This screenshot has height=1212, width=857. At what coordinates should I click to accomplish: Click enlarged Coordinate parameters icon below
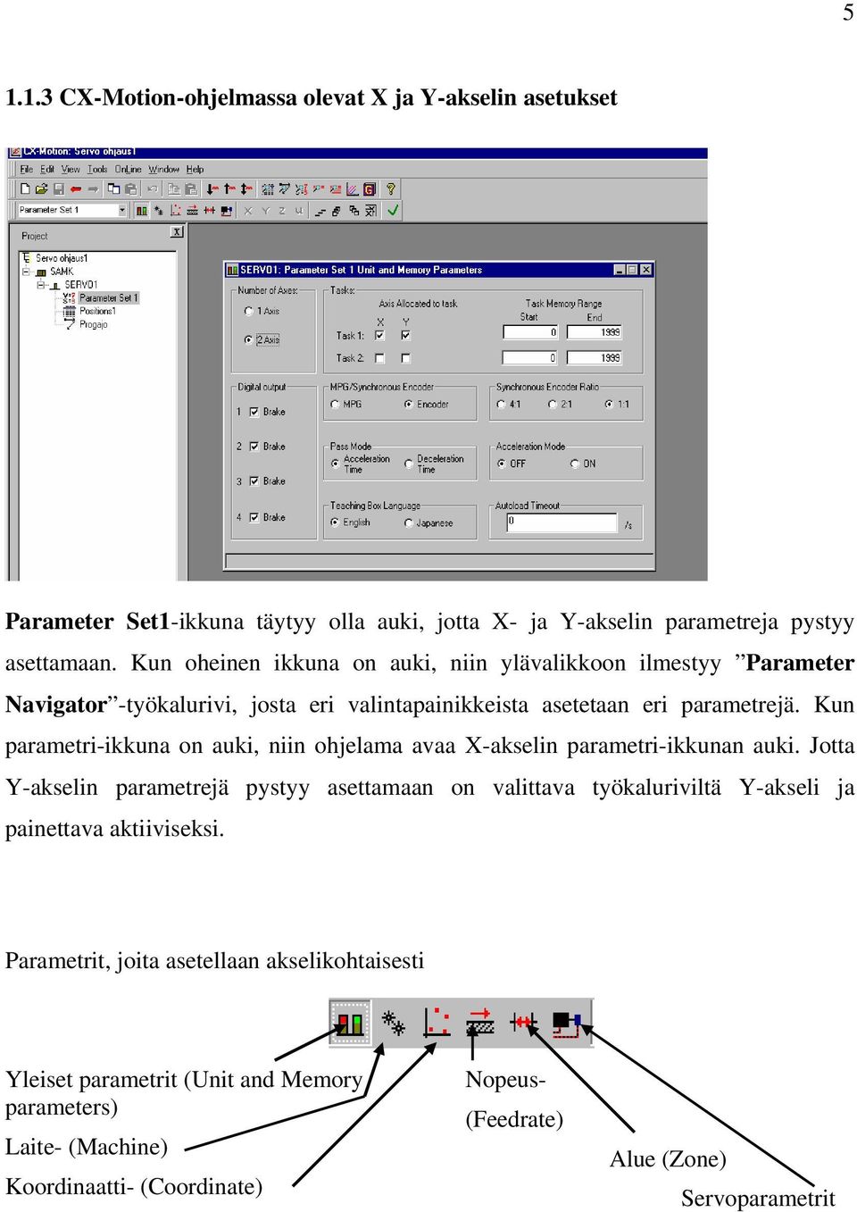coord(437,1023)
